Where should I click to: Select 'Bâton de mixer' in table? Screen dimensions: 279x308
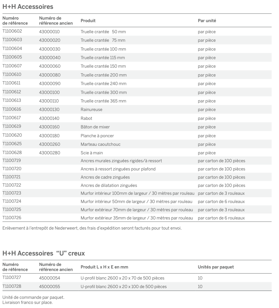click(95, 127)
